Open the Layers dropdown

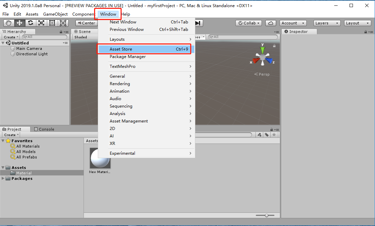[327, 23]
